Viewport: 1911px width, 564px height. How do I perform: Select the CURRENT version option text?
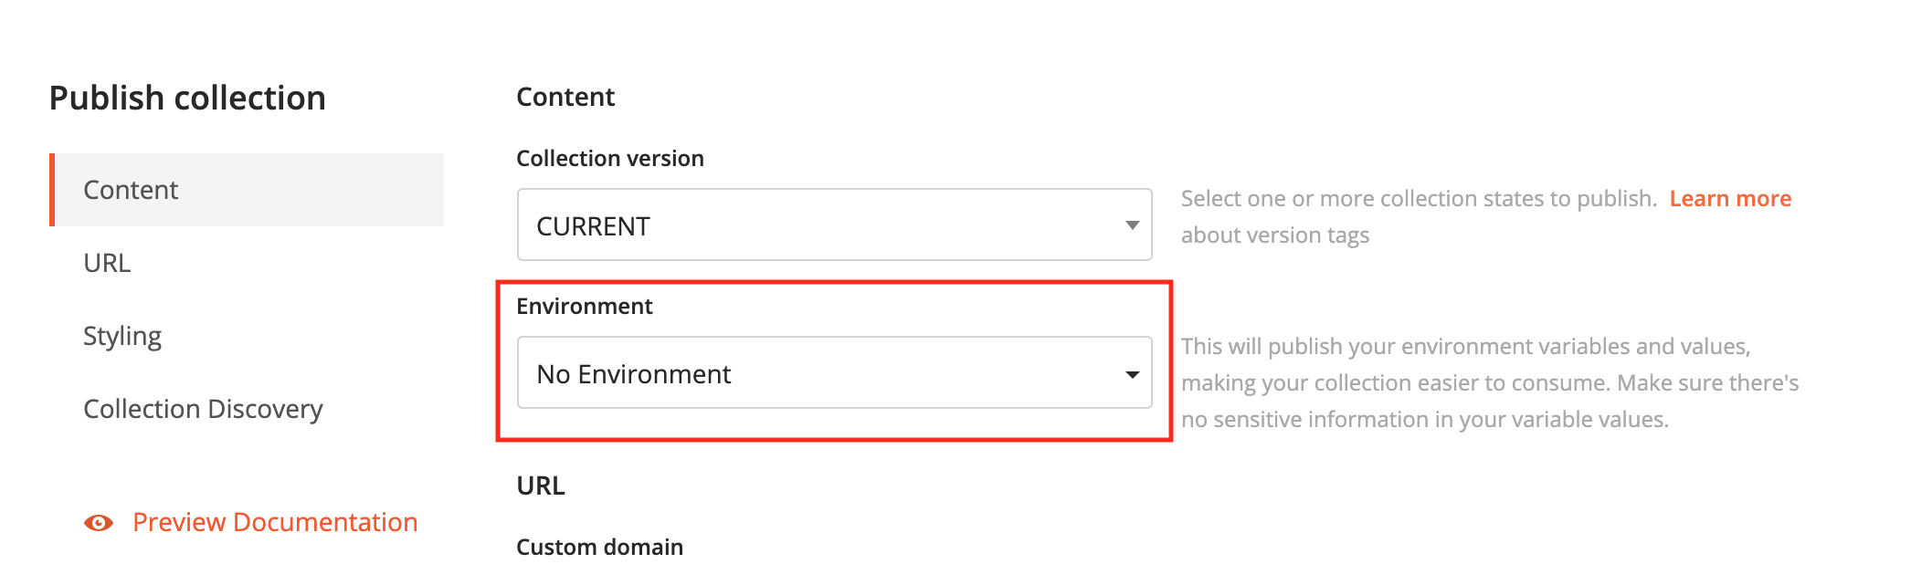tap(593, 225)
